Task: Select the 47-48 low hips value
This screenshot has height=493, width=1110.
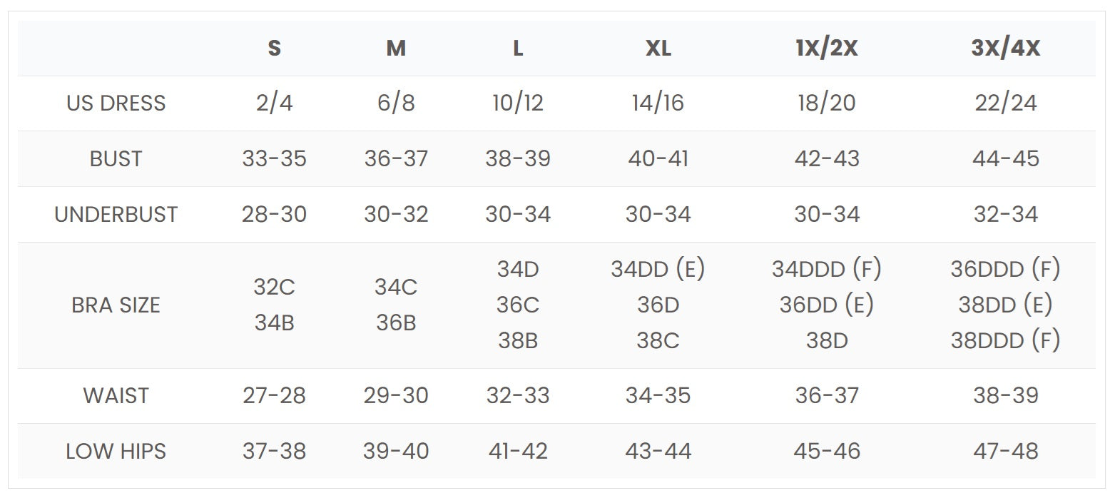Action: click(1005, 452)
